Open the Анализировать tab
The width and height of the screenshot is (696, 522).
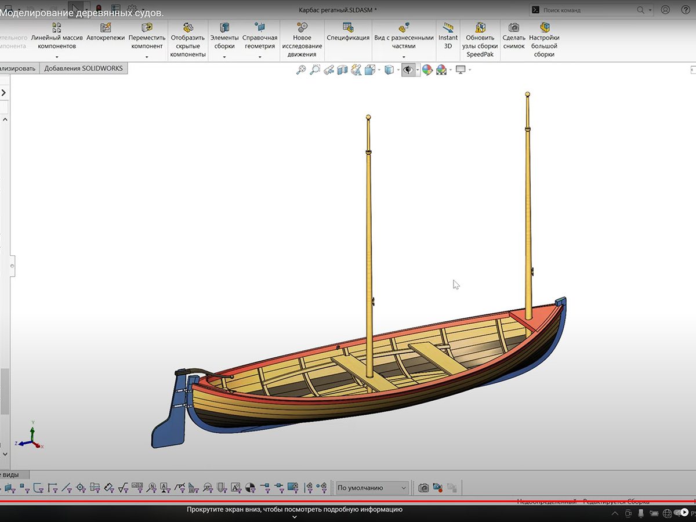19,68
